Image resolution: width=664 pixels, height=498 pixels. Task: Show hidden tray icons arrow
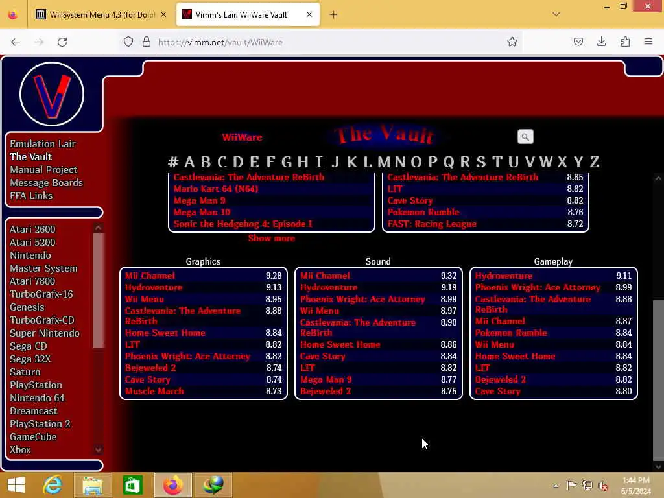[x=556, y=486]
